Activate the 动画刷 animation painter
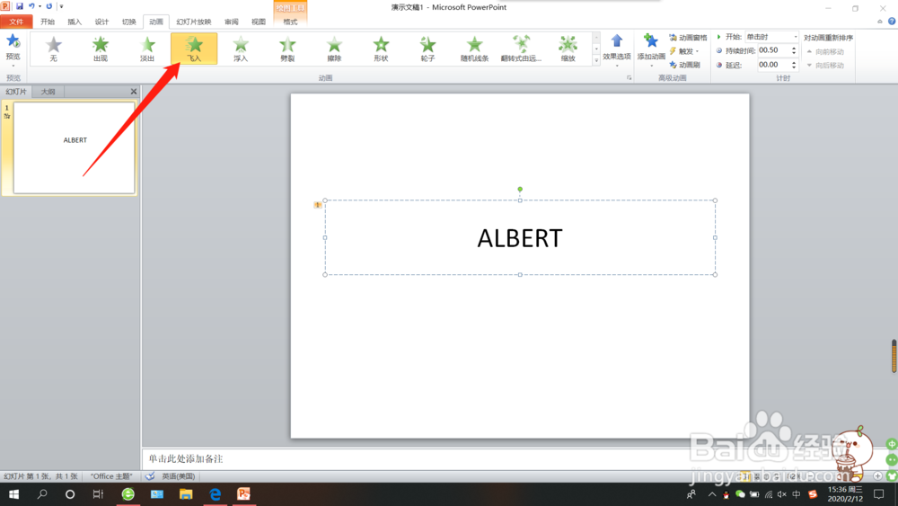Screen dimensions: 898x506 [x=685, y=65]
